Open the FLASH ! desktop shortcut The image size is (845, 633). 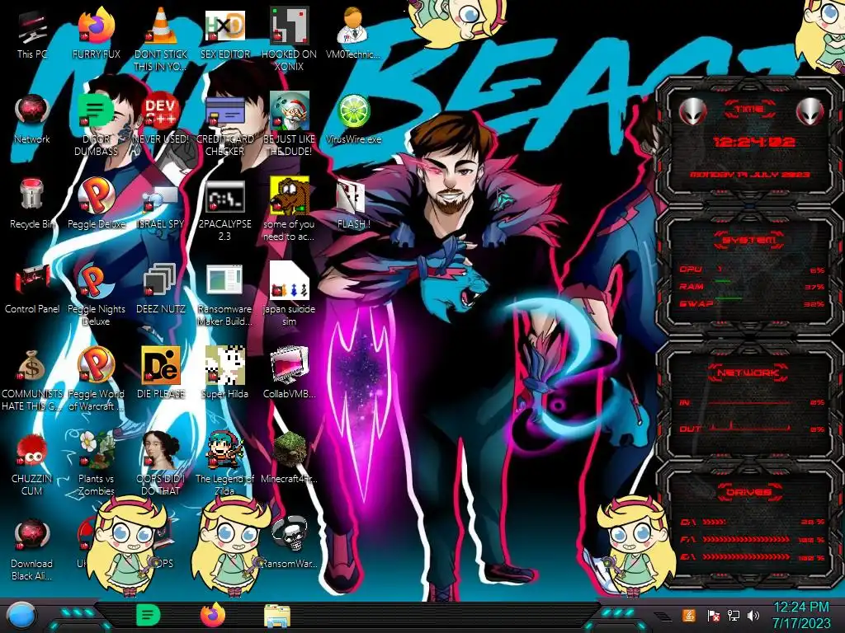tap(353, 204)
